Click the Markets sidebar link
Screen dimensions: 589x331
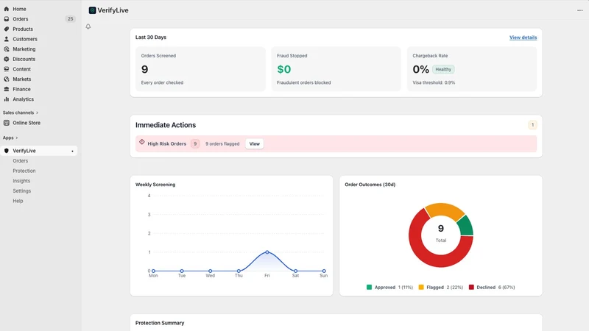click(22, 79)
